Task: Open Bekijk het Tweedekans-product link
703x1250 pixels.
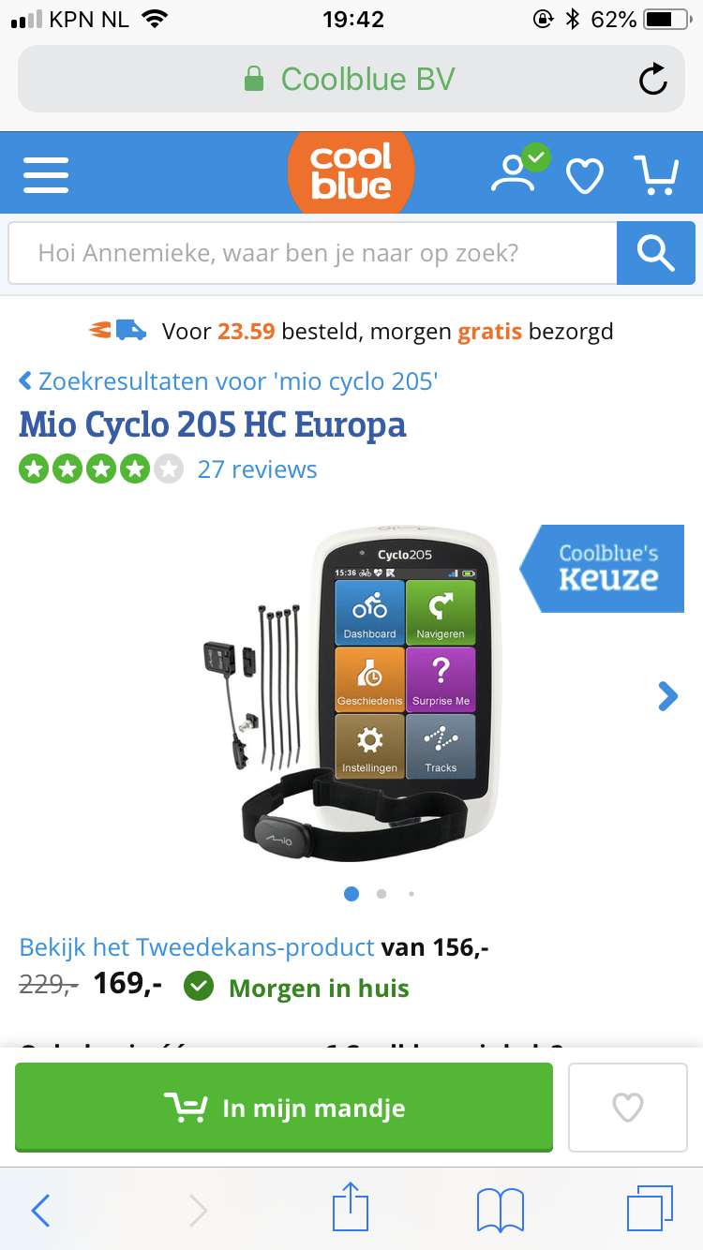Action: [x=197, y=947]
